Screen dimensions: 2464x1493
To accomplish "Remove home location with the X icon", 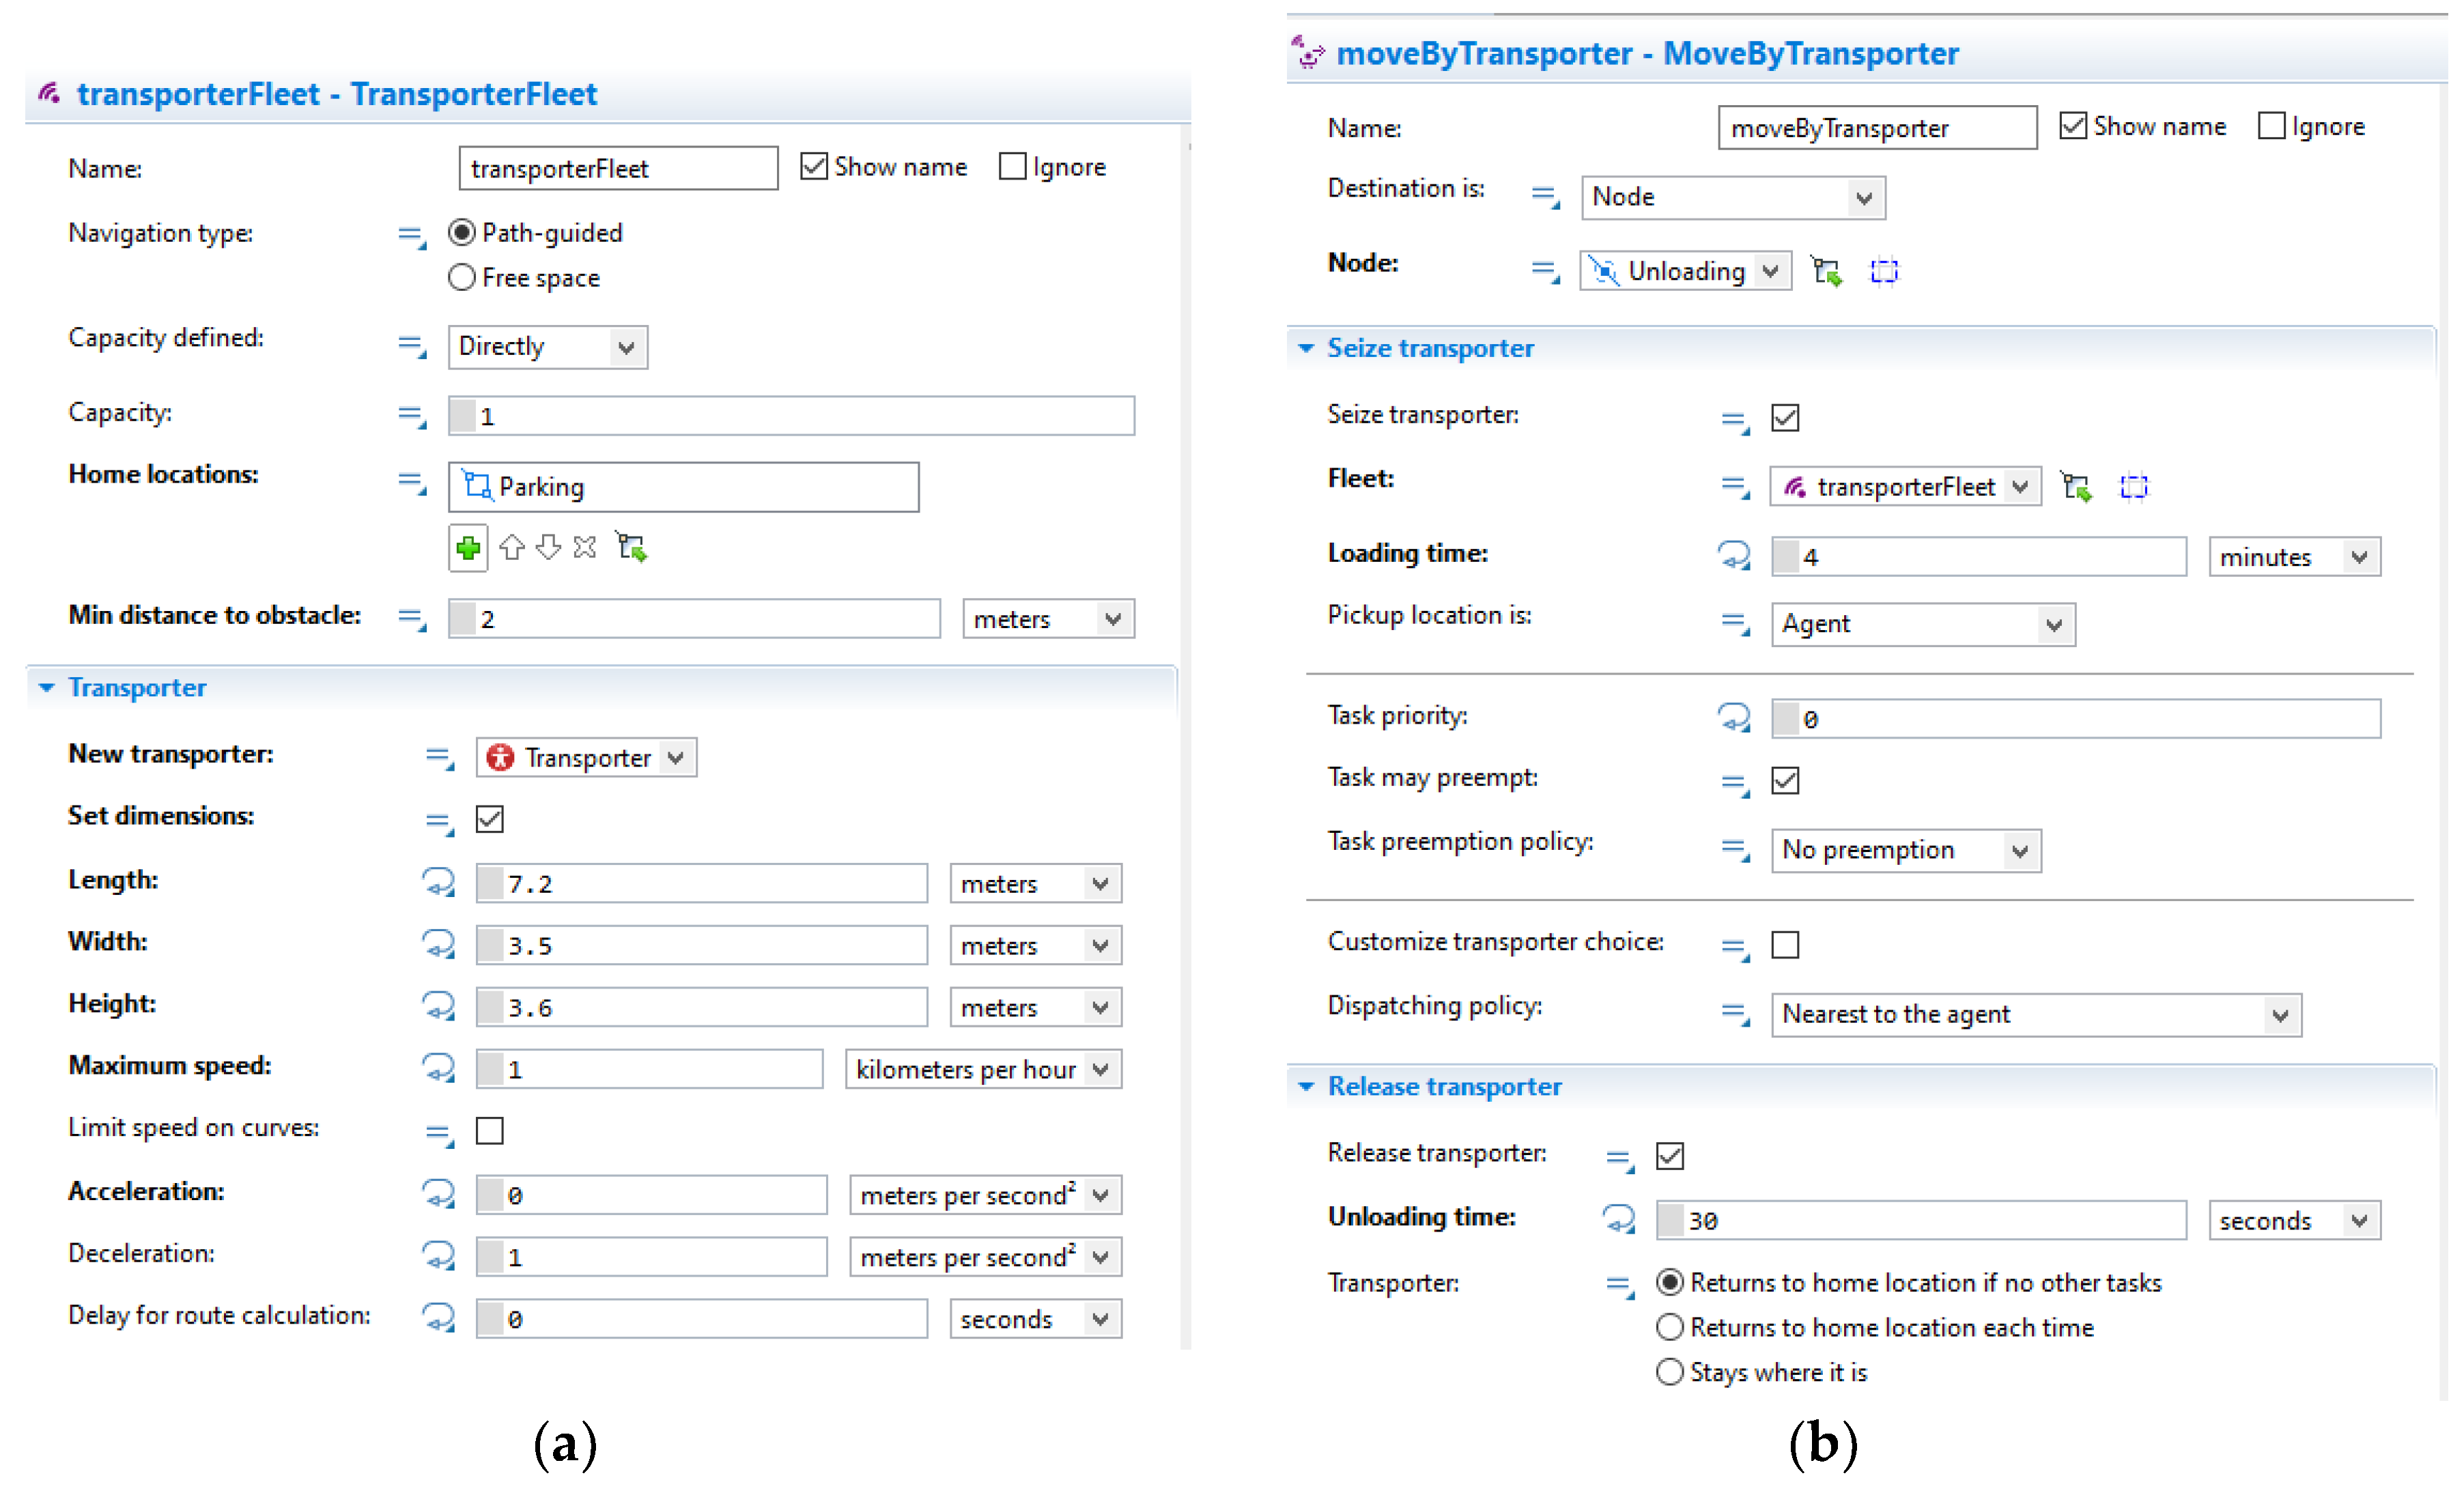I will pyautogui.click(x=585, y=548).
